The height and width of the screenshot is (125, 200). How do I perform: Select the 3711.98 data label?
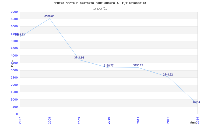79,57
